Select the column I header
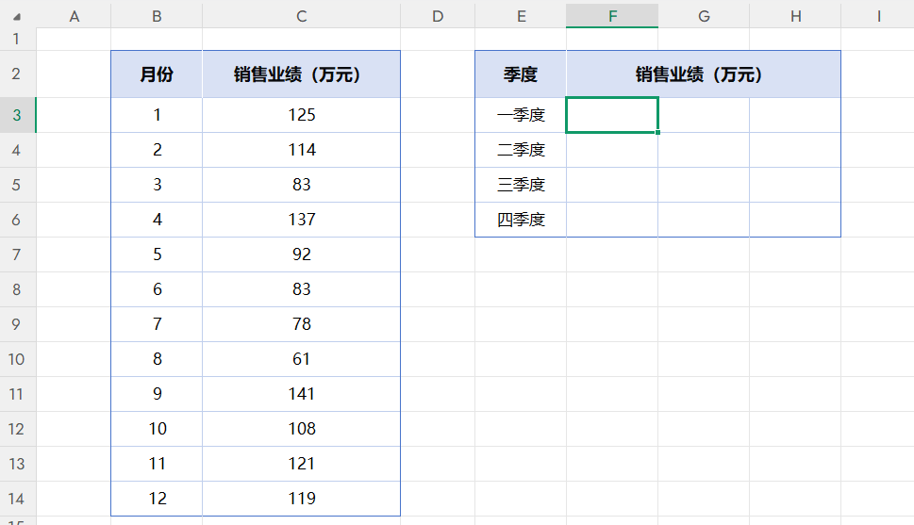 (877, 16)
